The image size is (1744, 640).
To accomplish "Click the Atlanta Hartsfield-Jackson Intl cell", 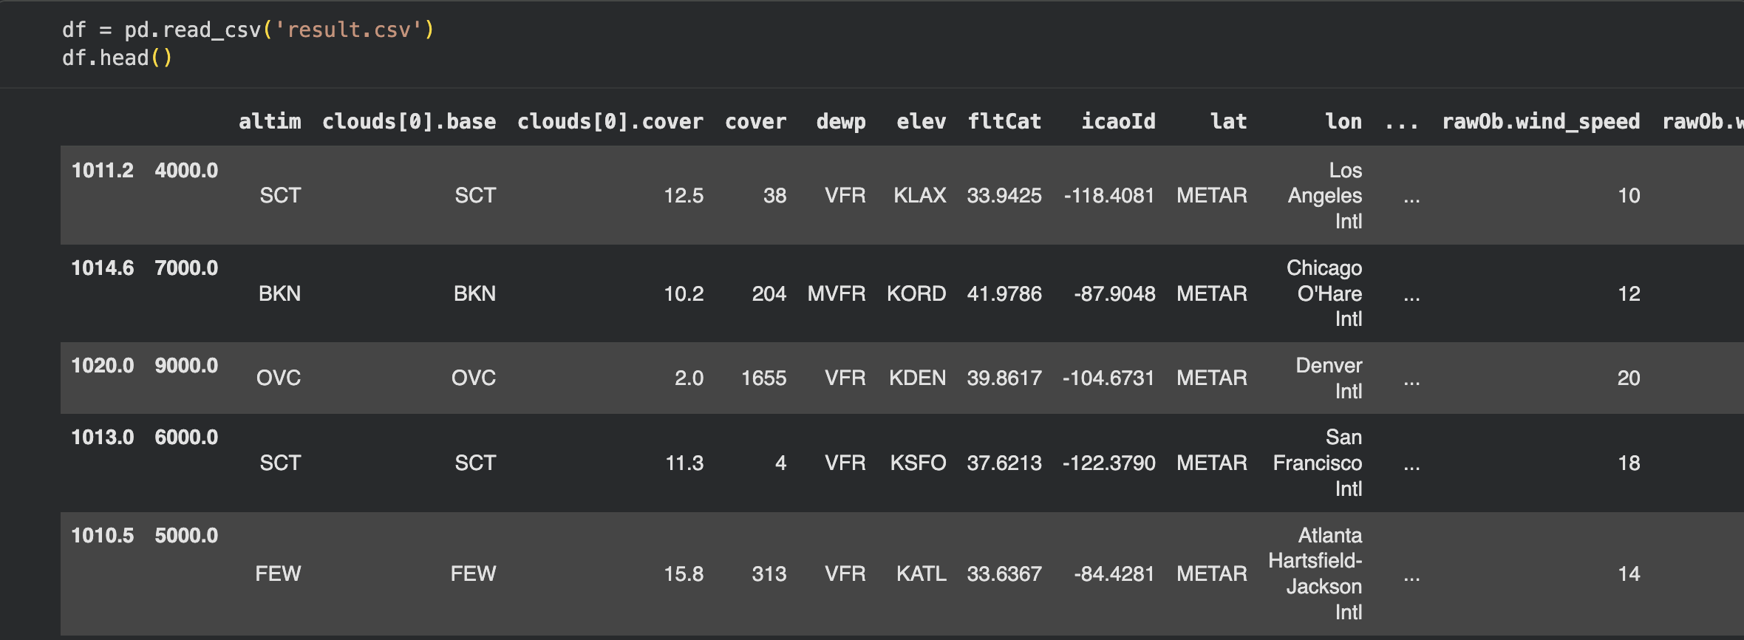I will point(1316,573).
